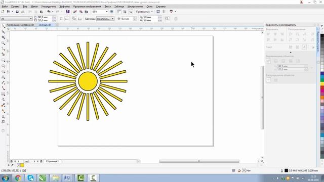
Task: Select the Zoom tool in the toolbox
Action: [3, 43]
